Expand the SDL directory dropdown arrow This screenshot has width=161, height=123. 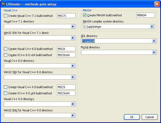(154, 41)
